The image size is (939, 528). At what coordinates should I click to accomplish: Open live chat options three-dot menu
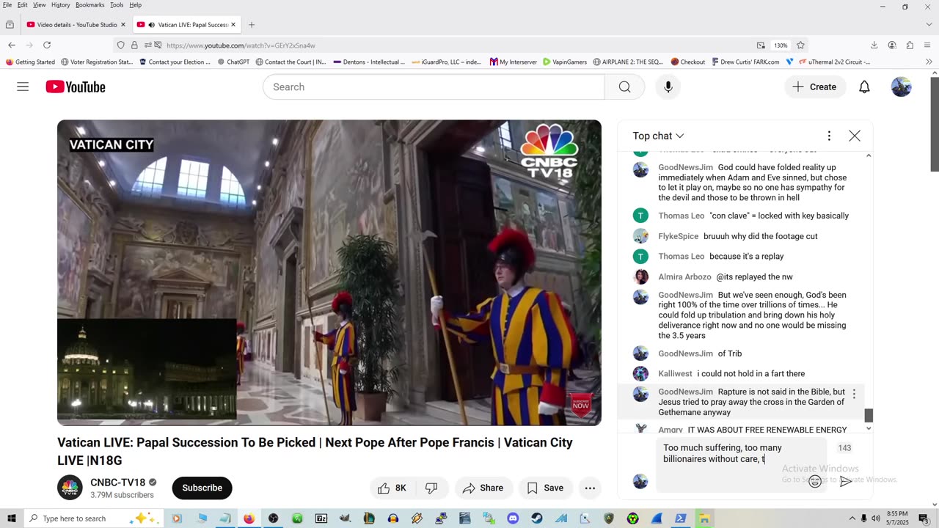point(829,136)
